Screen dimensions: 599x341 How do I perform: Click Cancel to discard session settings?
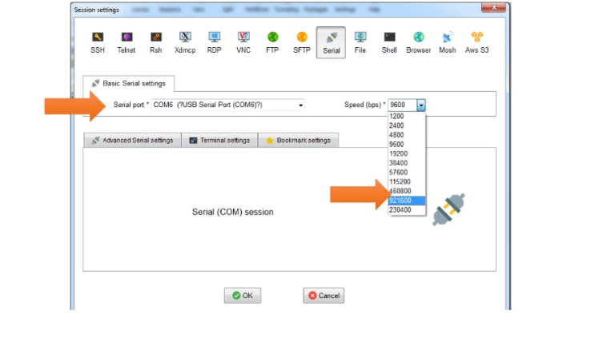click(324, 295)
